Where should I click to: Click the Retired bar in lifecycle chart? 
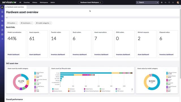62,77
